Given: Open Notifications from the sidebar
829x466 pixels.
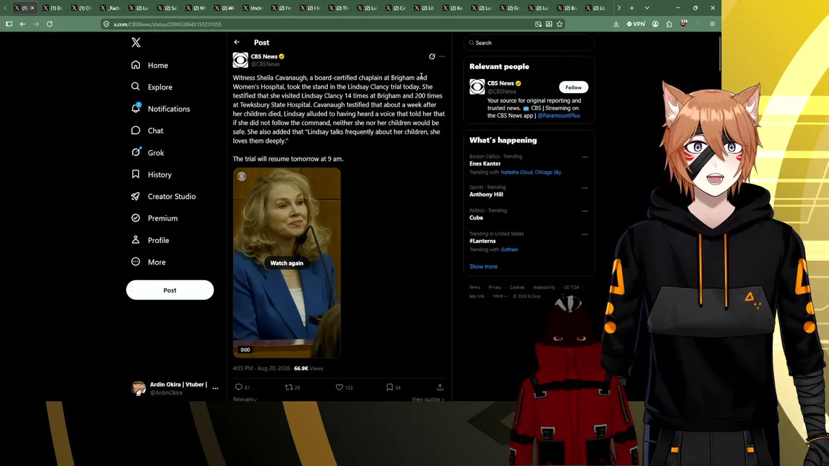Looking at the screenshot, I should [161, 109].
